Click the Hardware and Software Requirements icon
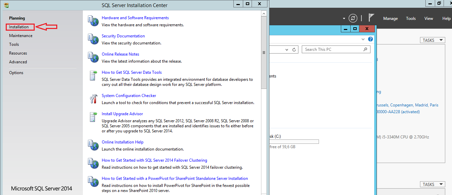The image size is (452, 195). pyautogui.click(x=93, y=21)
